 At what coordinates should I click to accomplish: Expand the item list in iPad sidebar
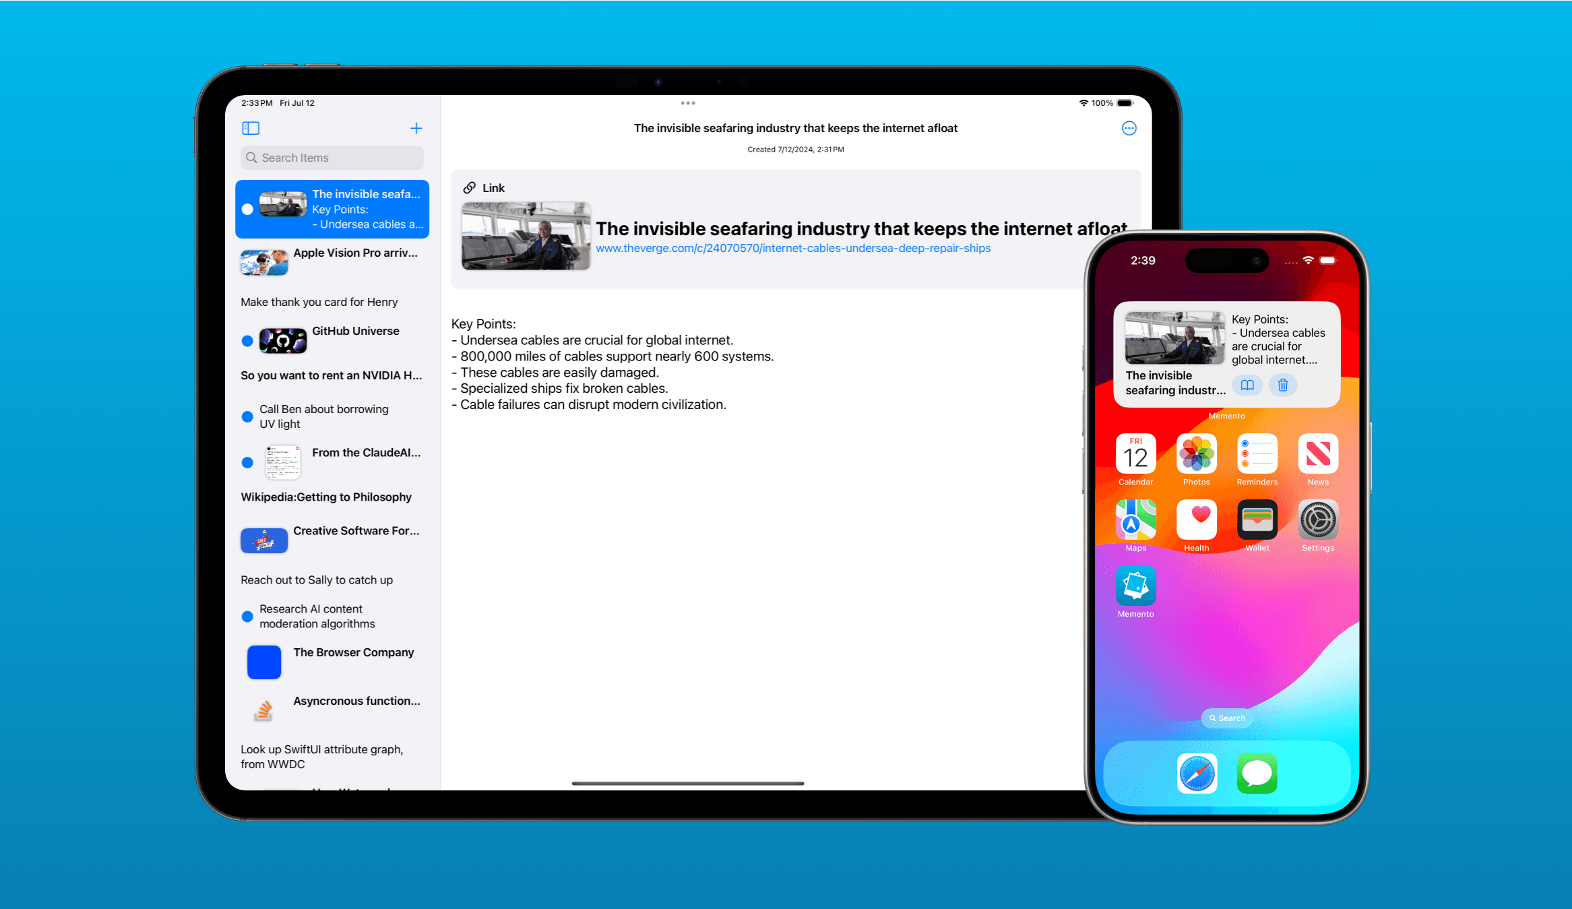250,127
